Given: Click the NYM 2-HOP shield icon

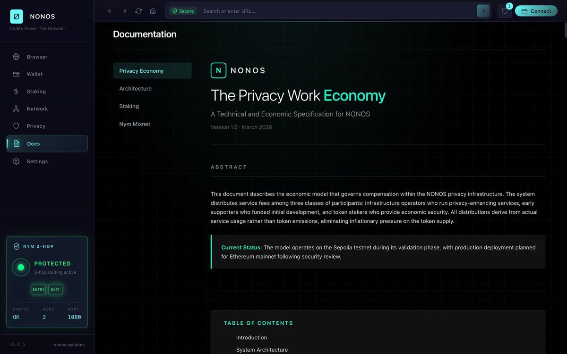Looking at the screenshot, I should tap(17, 246).
